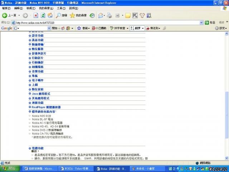229x172 pixels.
Task: Click the Google toolbar highlighter pen icon
Action: (x=164, y=28)
